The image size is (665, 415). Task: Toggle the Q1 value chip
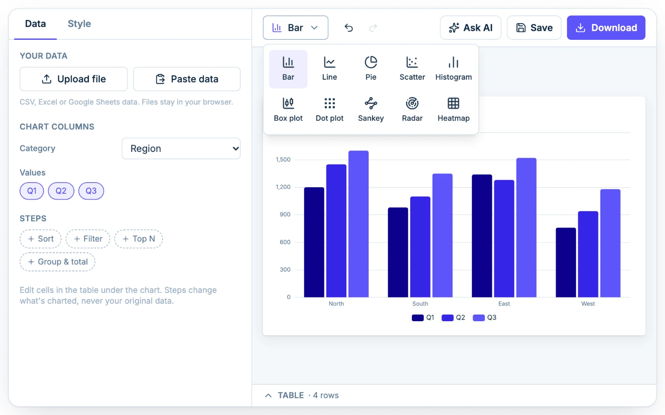(x=32, y=191)
